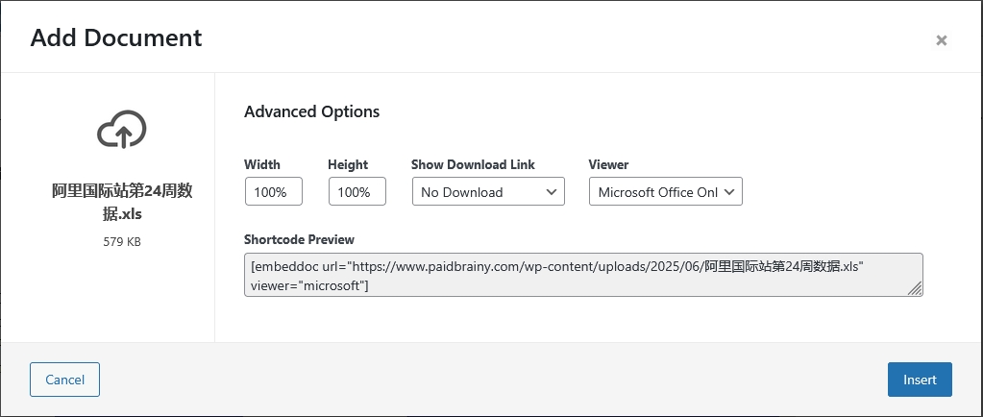Click the Height label
This screenshot has height=417, width=983.
click(348, 164)
